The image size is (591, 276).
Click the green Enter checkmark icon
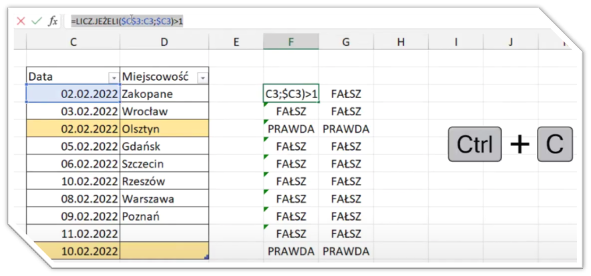[x=37, y=21]
